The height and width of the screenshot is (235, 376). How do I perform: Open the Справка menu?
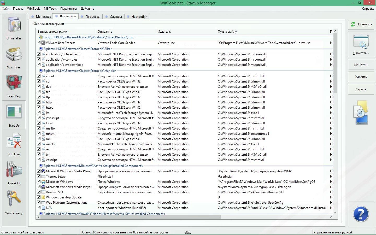368,9
